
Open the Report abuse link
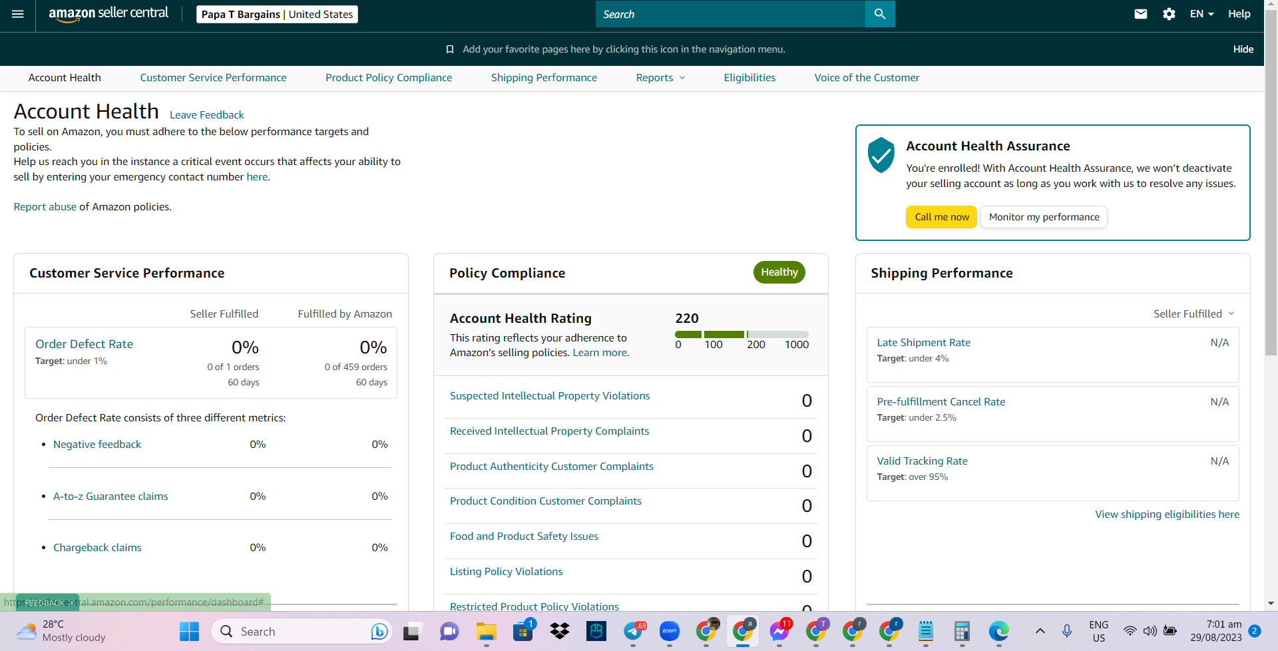45,207
